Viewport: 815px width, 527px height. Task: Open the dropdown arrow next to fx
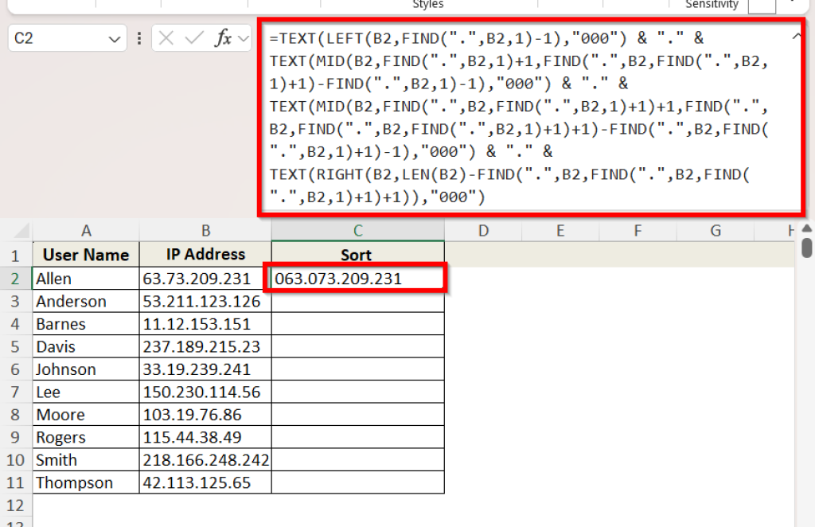click(243, 37)
